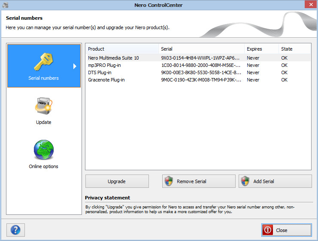Click OK state of Nero Multimedia Suite row
The image size is (318, 241).
pyautogui.click(x=285, y=58)
